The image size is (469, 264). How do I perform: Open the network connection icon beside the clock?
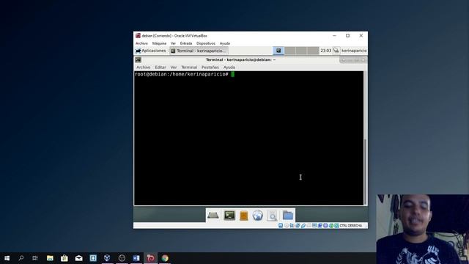coord(336,51)
